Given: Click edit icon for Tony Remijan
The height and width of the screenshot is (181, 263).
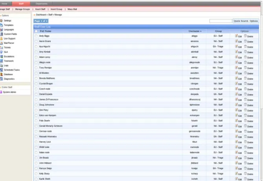Looking at the screenshot, I should [x=236, y=68].
